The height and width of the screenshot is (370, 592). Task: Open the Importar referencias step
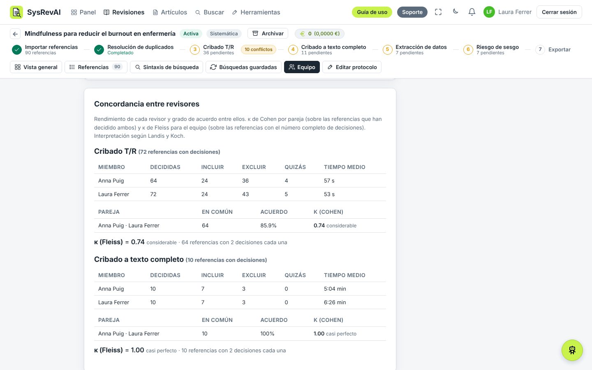[45, 50]
